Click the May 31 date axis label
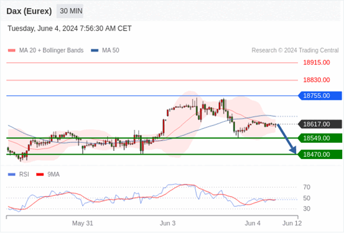This screenshot has width=344, height=233. coord(83,223)
